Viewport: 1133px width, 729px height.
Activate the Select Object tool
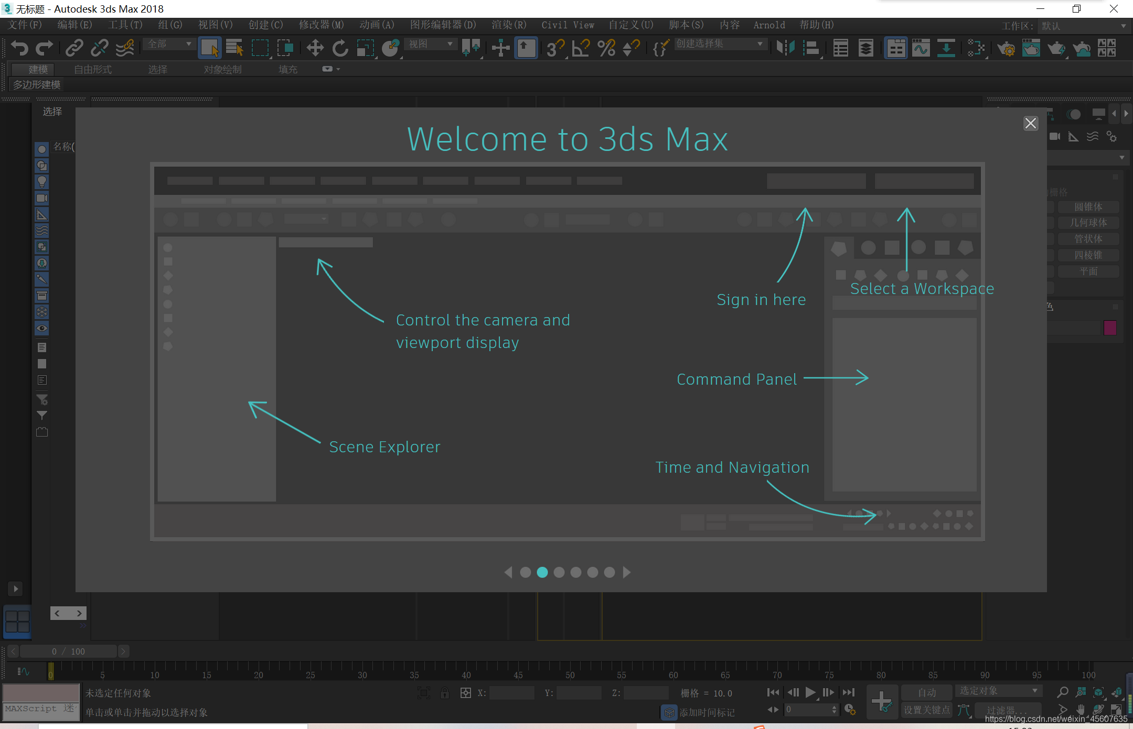(210, 48)
